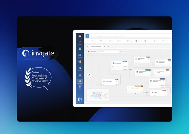Viewport: 189px width, 134px height.
Task: Click the green spreadsheet icon on Create Azure AD node
Action: tap(137, 72)
